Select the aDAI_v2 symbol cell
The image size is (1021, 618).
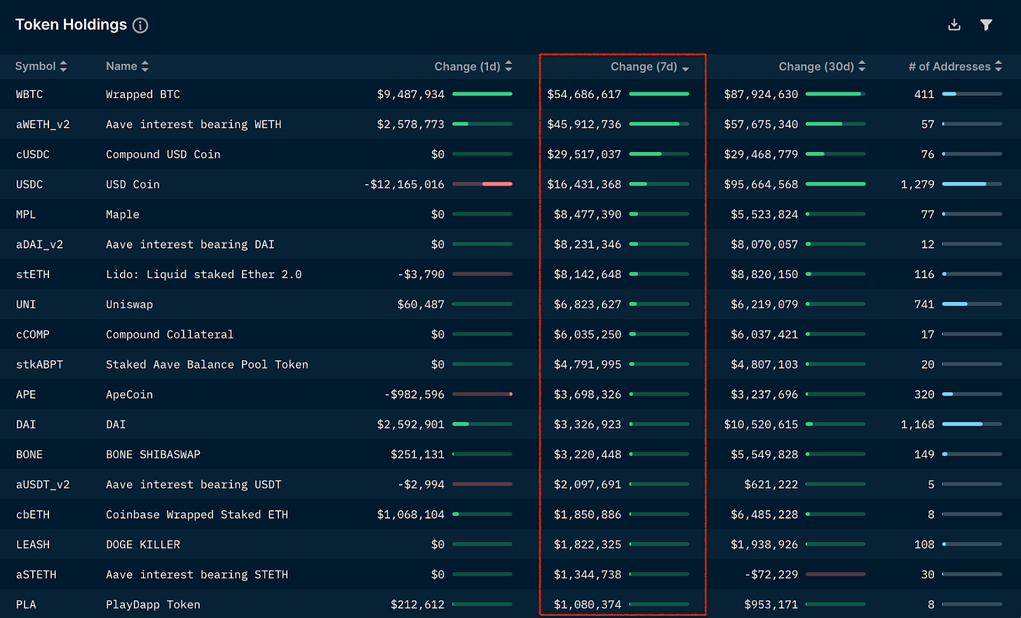pos(40,245)
